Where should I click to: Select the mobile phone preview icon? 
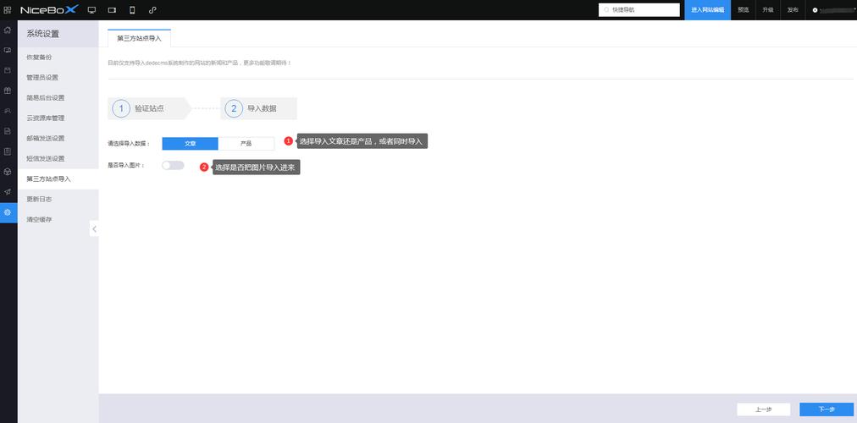click(132, 10)
